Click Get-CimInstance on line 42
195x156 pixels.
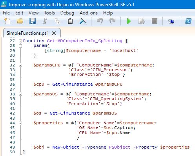[x=70, y=113]
